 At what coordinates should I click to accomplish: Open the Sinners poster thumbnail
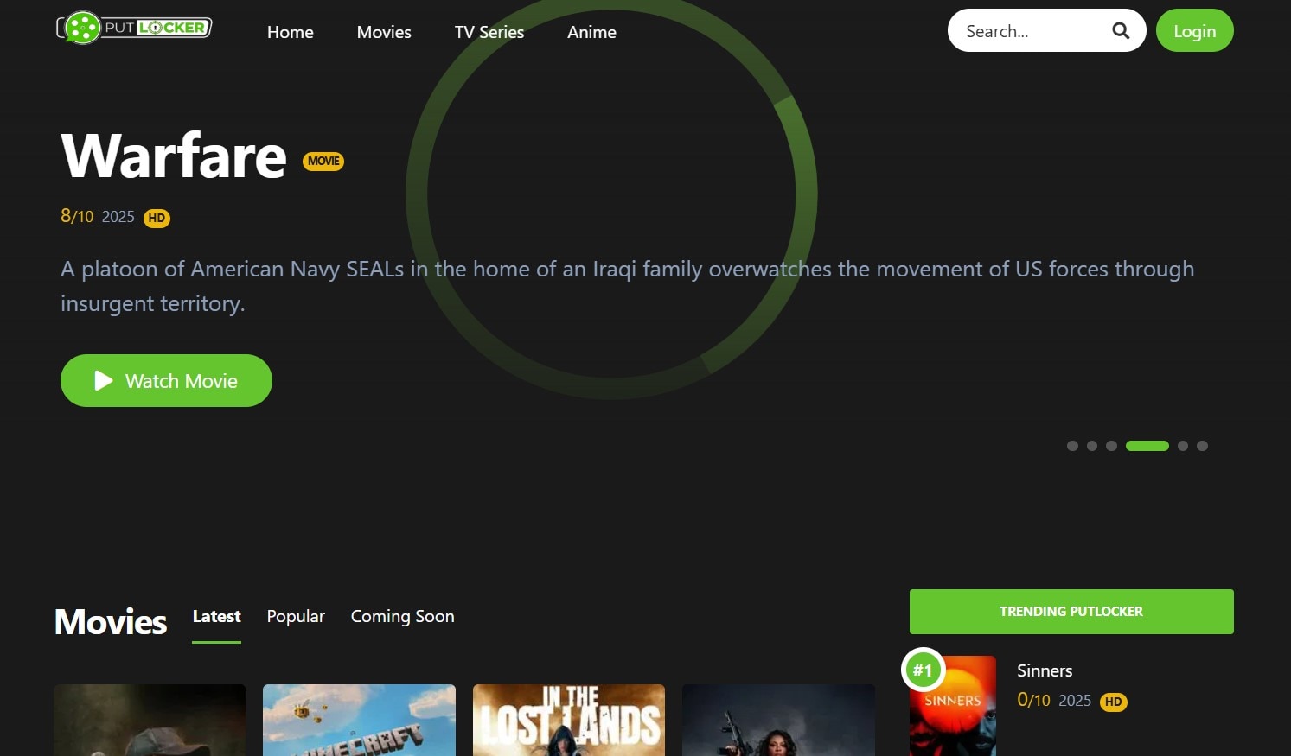click(x=953, y=706)
